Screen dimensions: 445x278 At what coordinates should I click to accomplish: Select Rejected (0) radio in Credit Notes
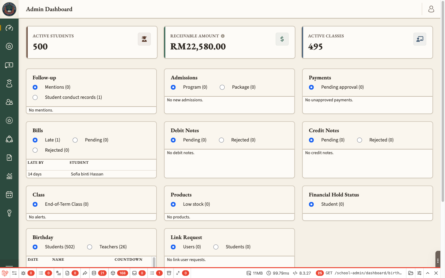coord(360,140)
